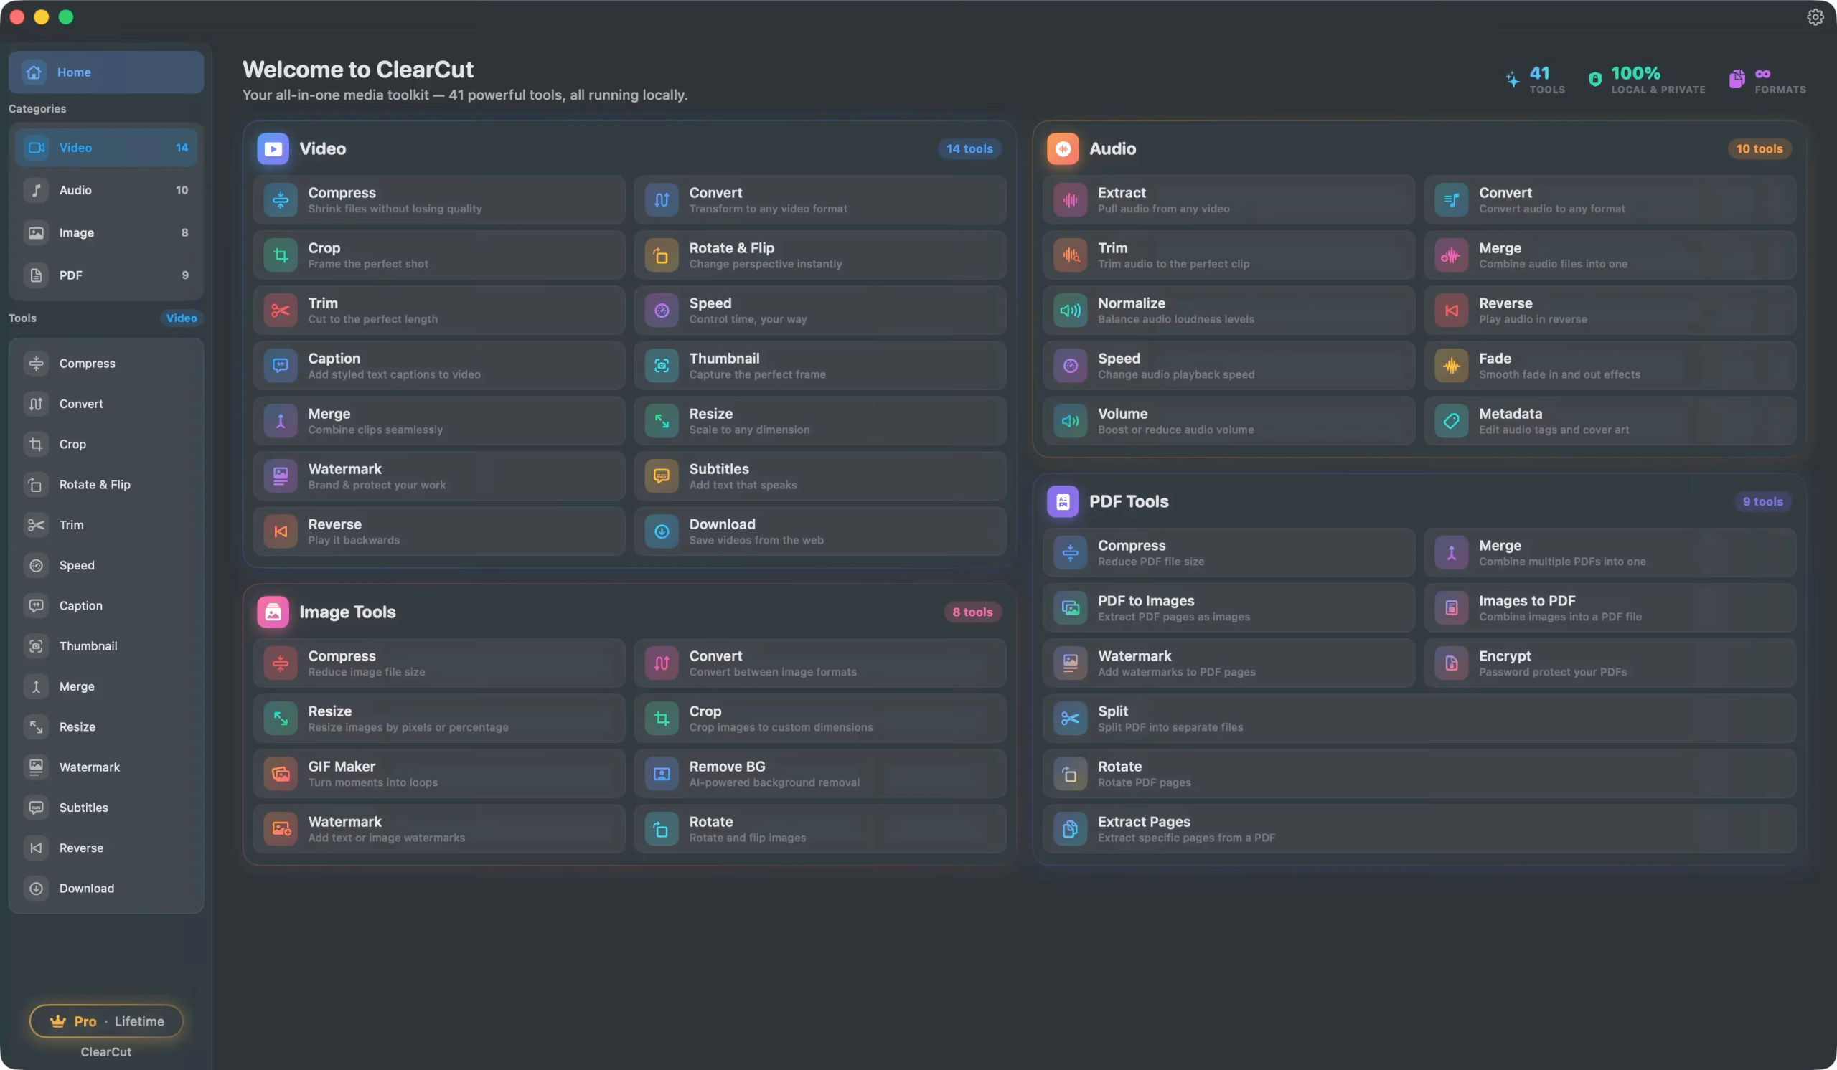Open the PDF Compress tool card
Image resolution: width=1837 pixels, height=1070 pixels.
[1229, 553]
